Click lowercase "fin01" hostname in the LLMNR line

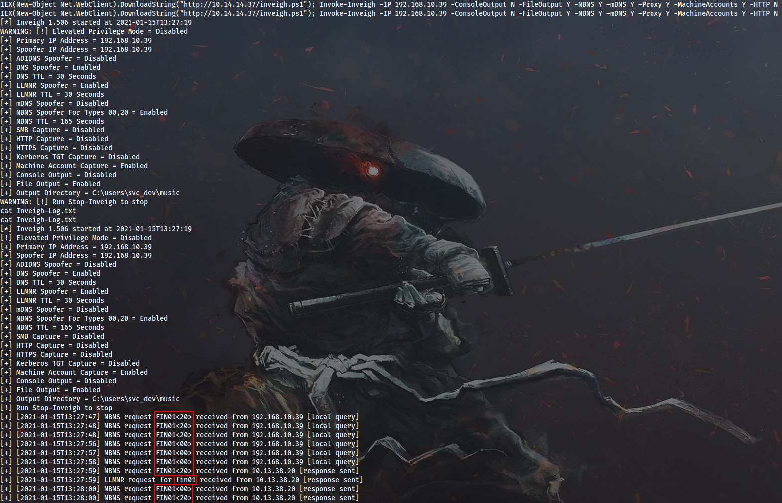186,480
